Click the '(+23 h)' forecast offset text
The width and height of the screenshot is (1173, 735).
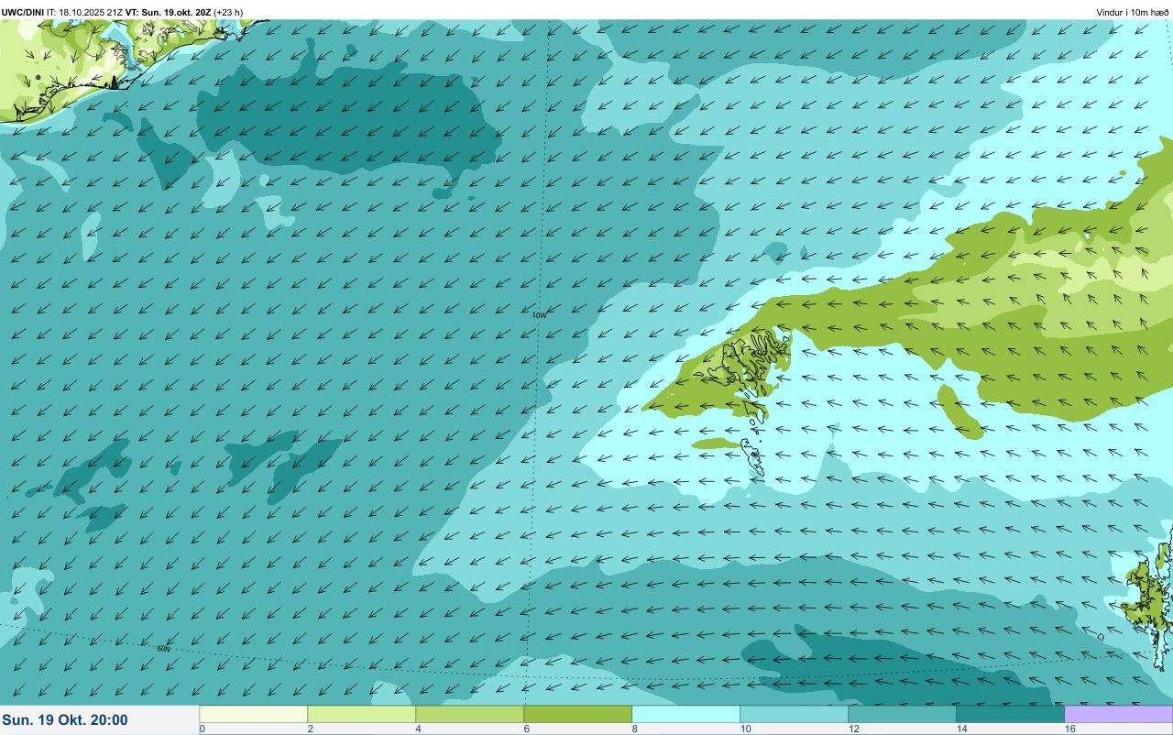pos(228,12)
